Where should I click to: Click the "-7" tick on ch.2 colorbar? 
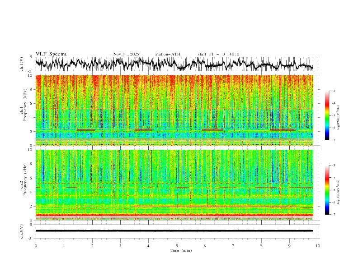[334, 214]
